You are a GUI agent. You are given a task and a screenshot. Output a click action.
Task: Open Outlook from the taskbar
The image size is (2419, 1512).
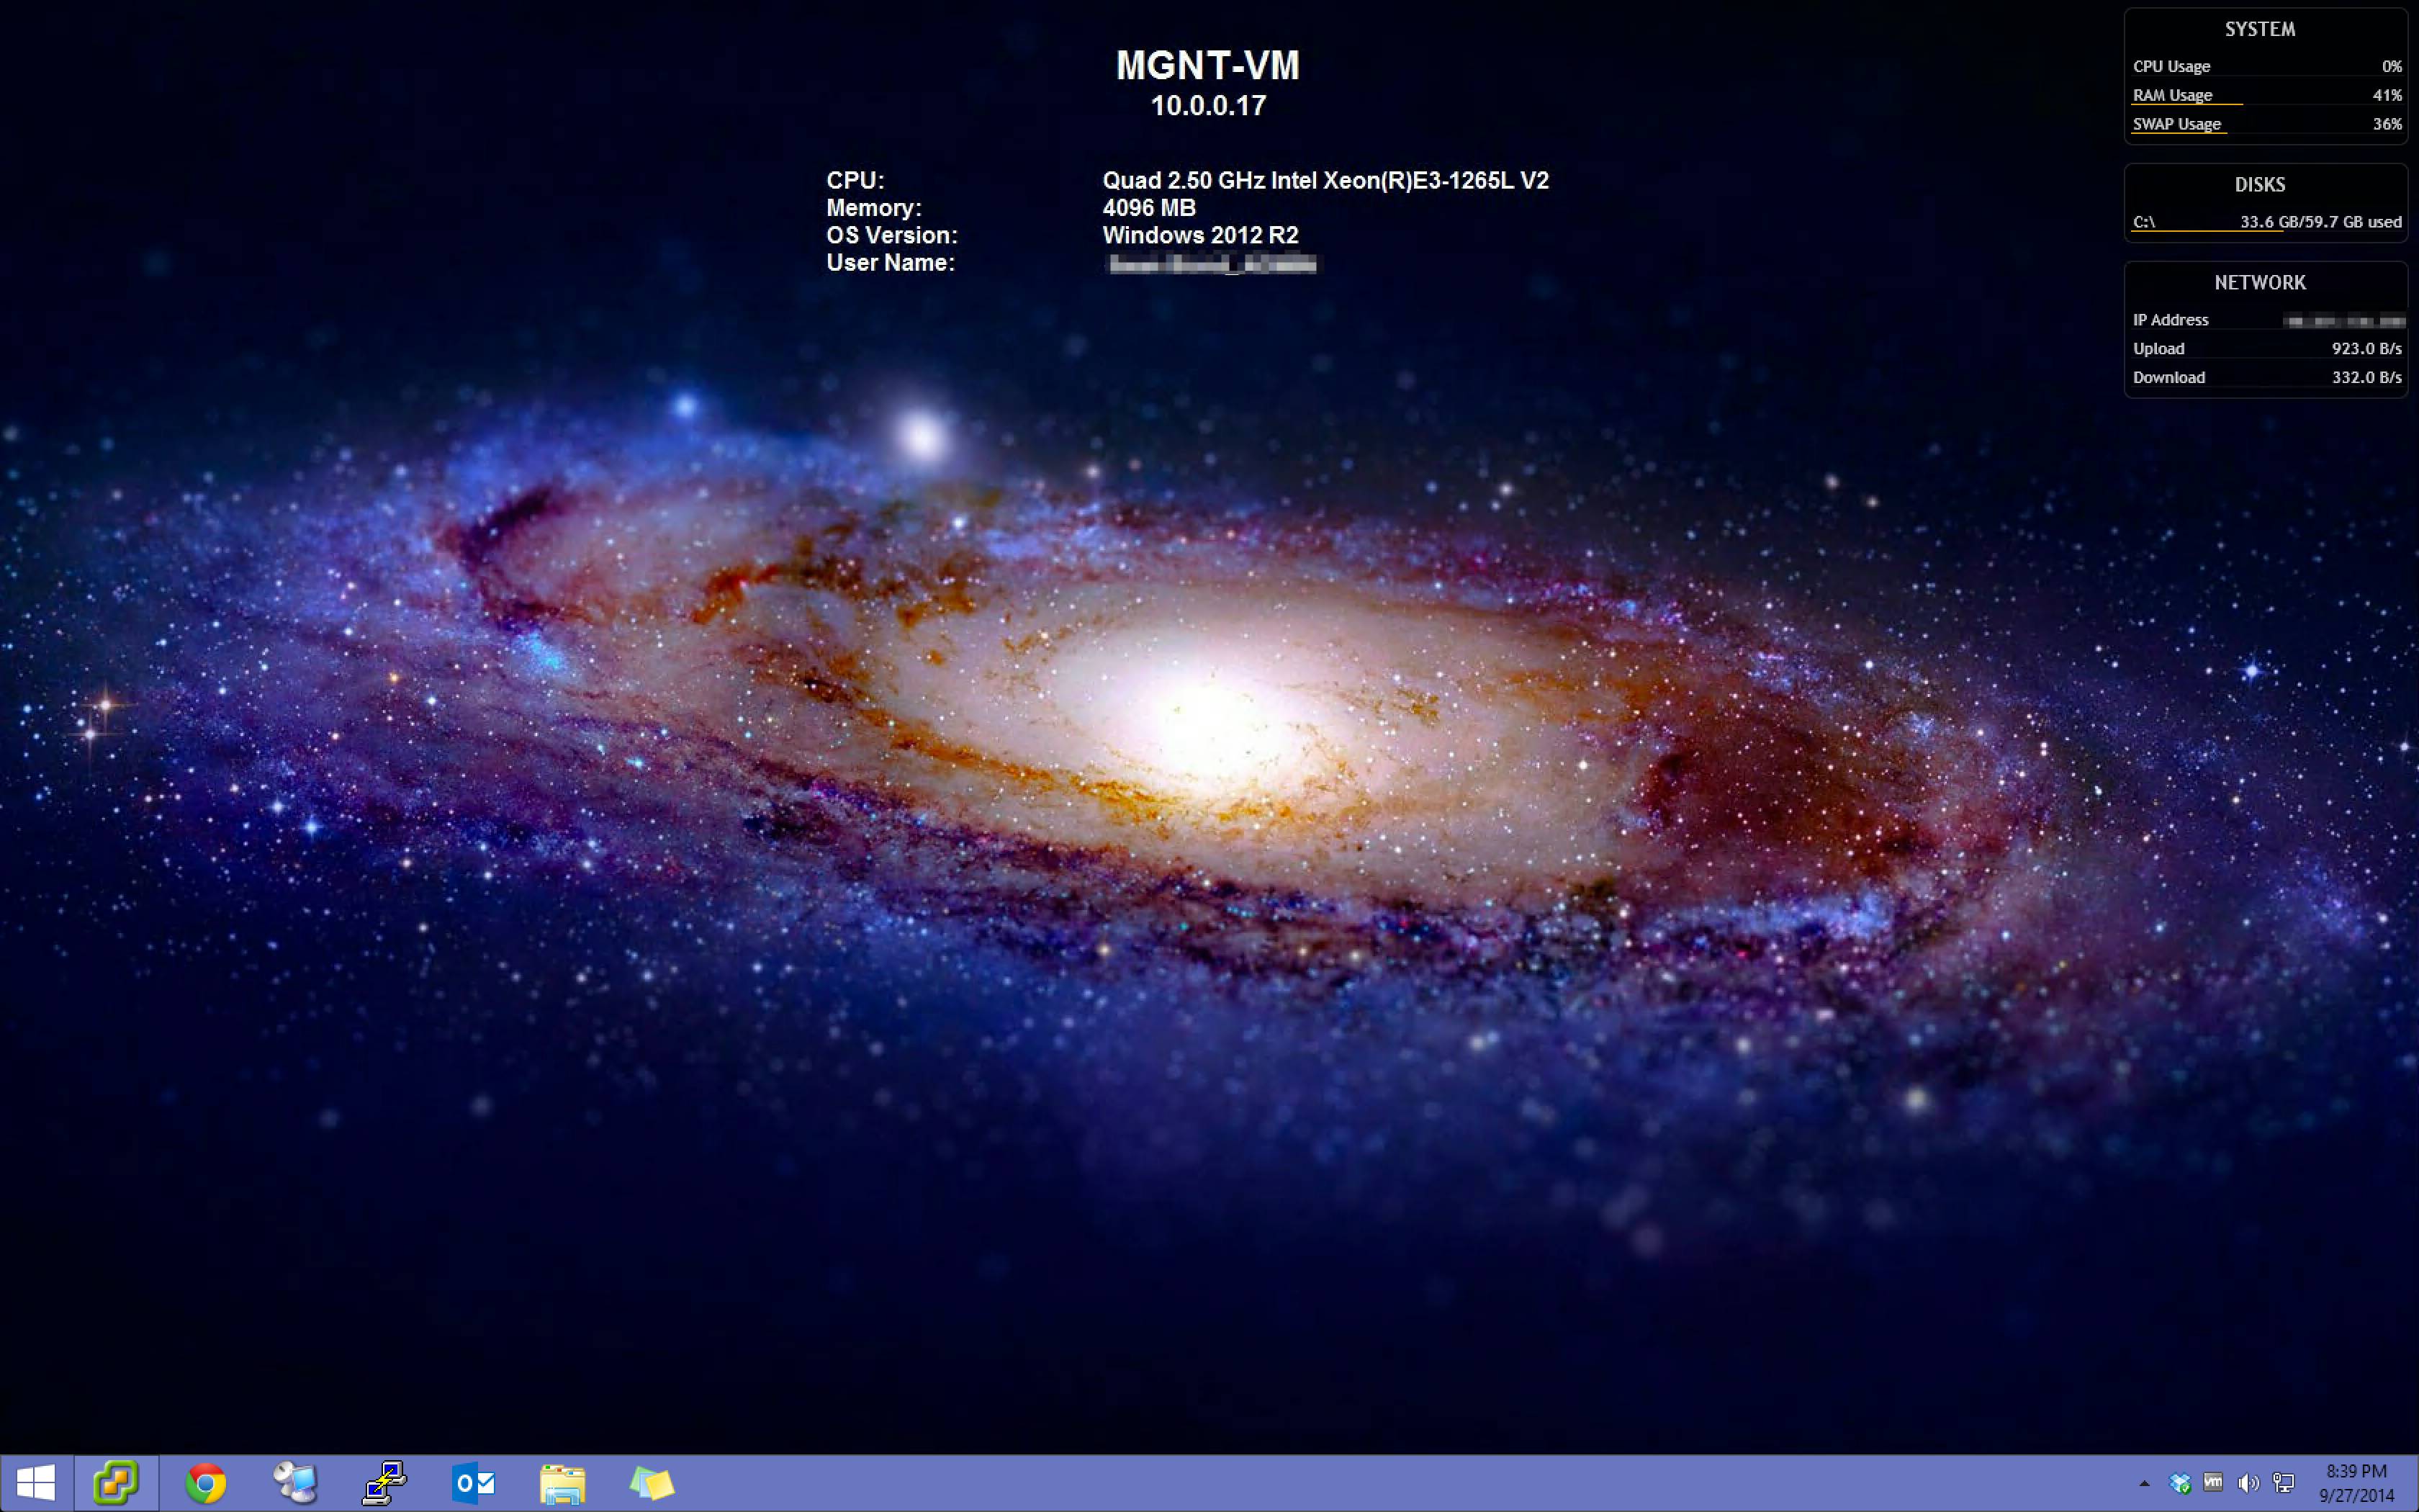click(x=474, y=1483)
